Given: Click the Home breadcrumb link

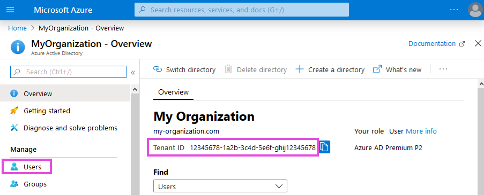Looking at the screenshot, I should [x=17, y=28].
